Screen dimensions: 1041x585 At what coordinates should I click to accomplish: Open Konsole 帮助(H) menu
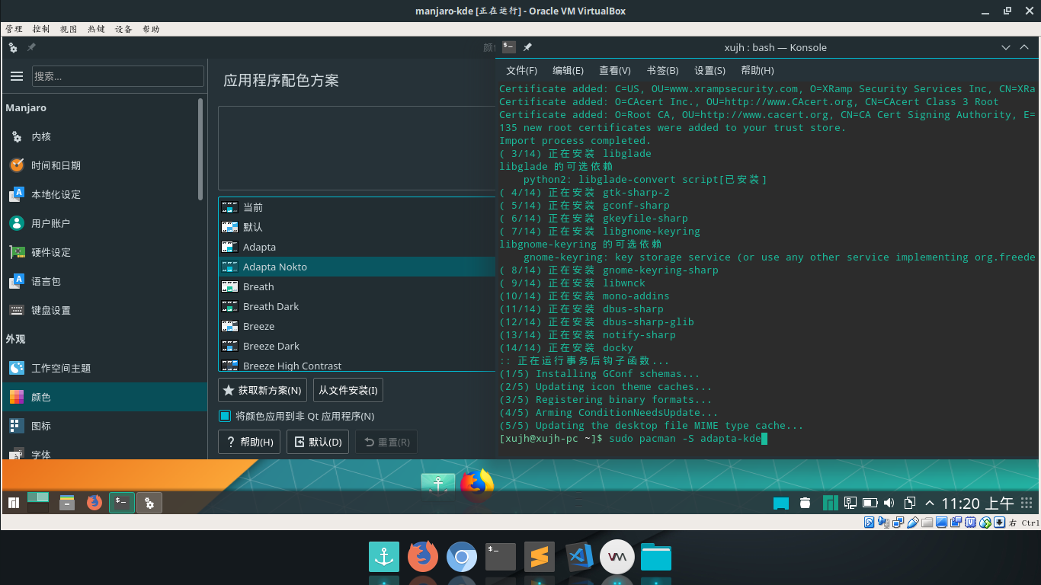coord(758,70)
